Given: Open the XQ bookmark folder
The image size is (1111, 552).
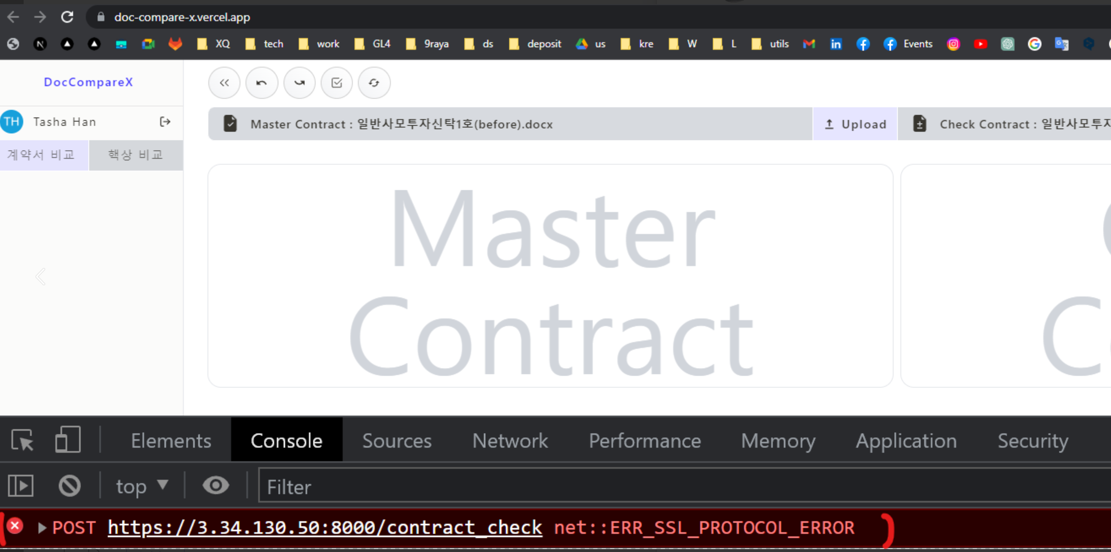Looking at the screenshot, I should click(x=214, y=44).
